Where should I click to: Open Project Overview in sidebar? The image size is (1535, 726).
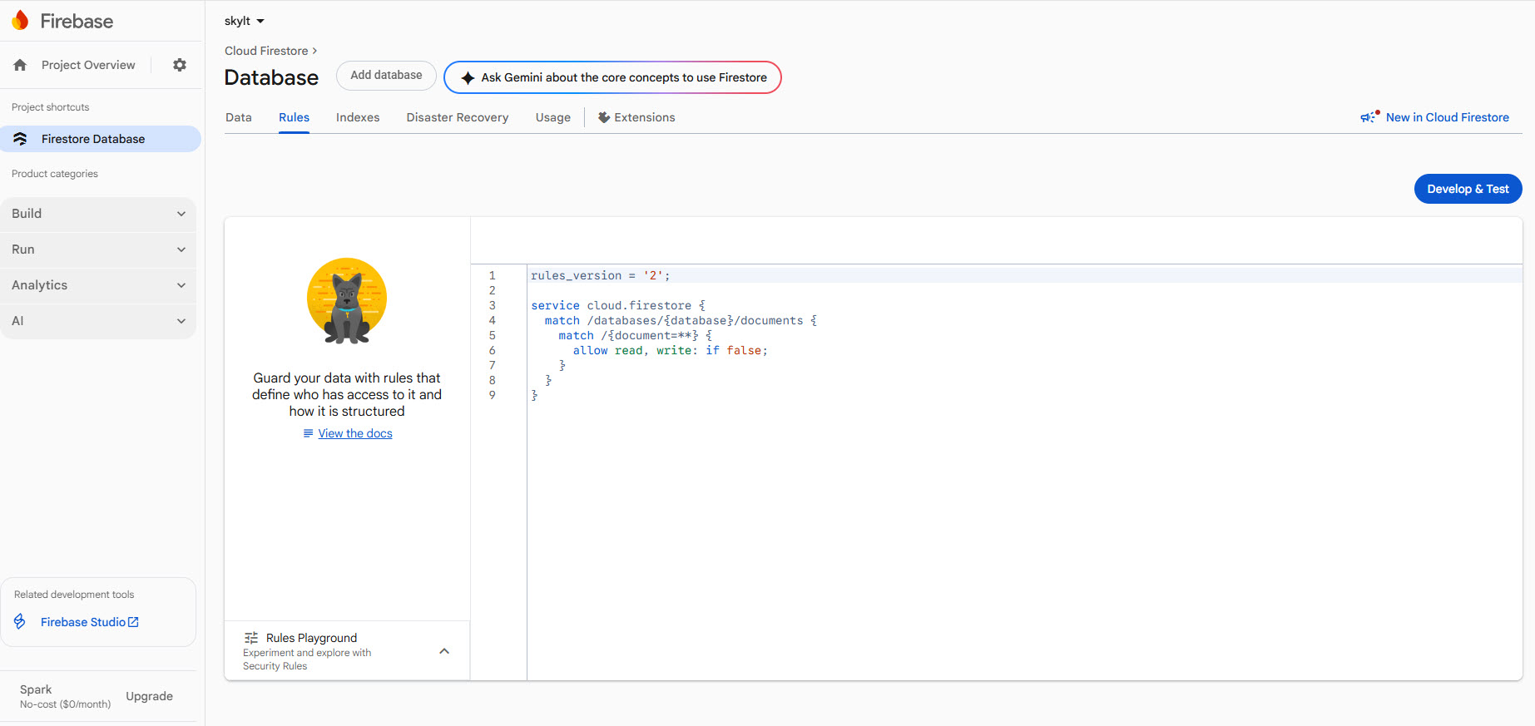pyautogui.click(x=88, y=65)
